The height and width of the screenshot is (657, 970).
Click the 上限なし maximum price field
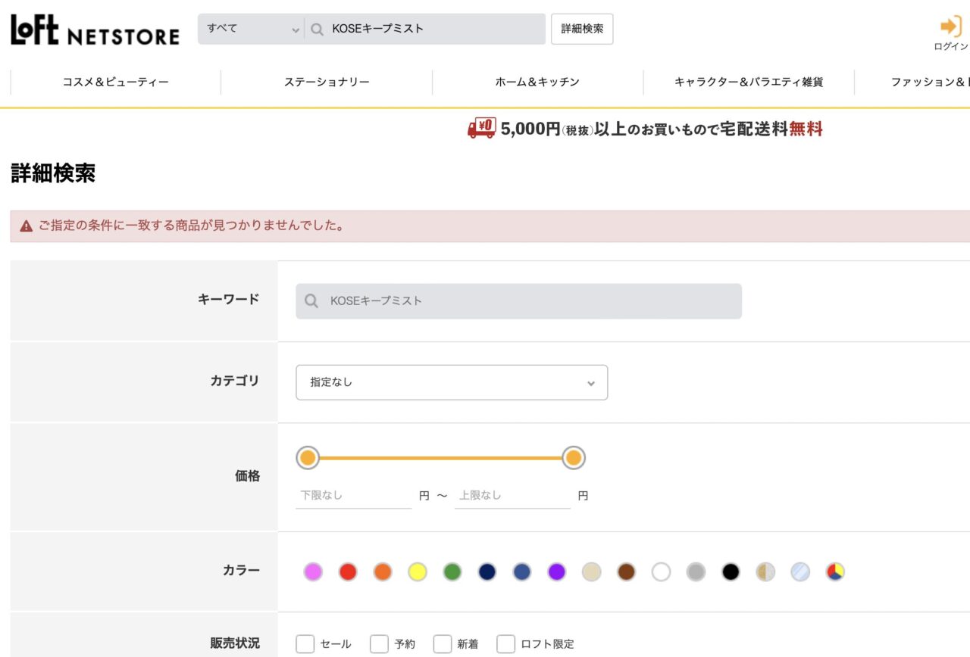pos(512,496)
